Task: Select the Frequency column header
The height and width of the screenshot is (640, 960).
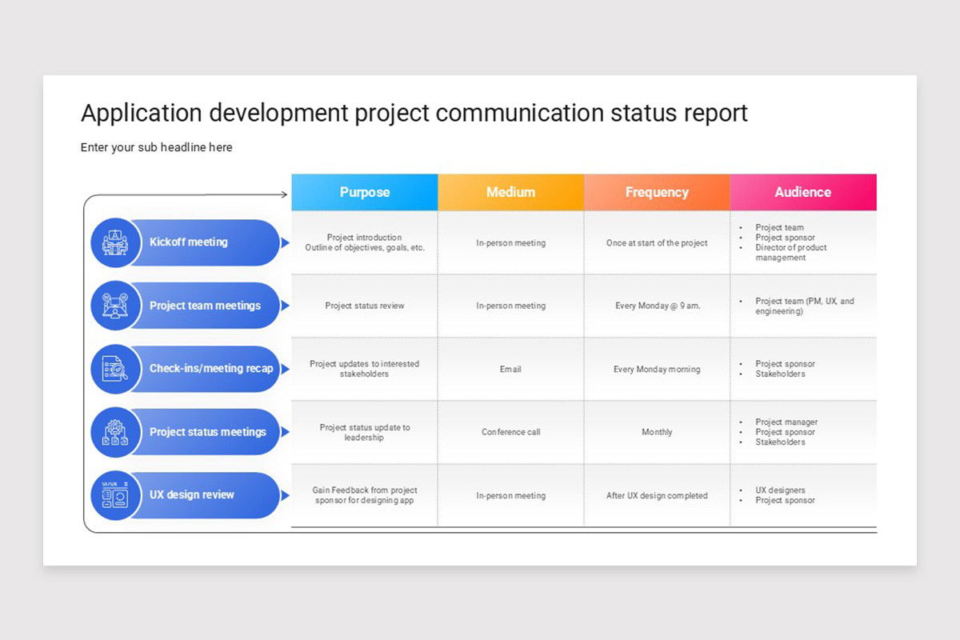Action: click(x=657, y=192)
